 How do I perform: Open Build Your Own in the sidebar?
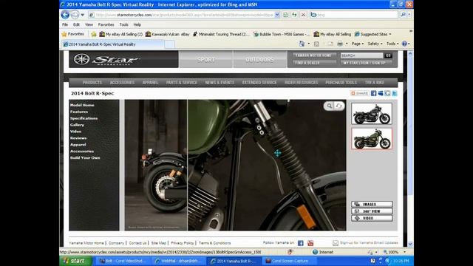85,157
